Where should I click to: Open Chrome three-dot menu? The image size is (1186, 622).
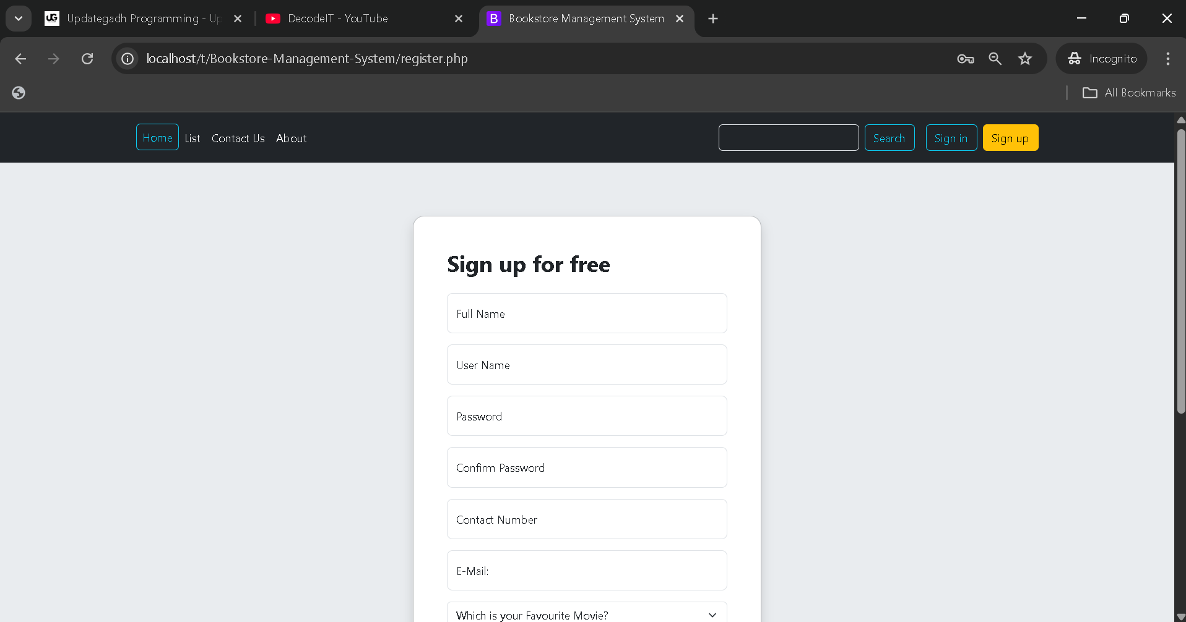coord(1167,59)
